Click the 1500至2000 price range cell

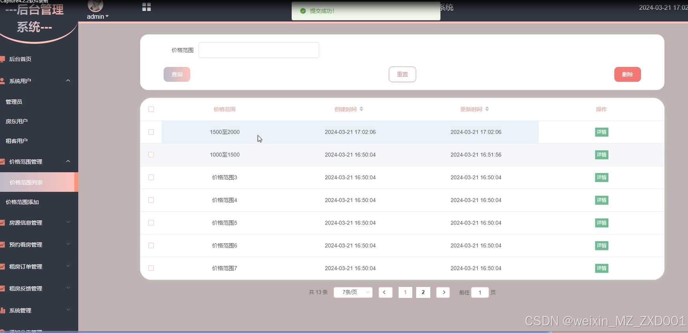click(225, 132)
